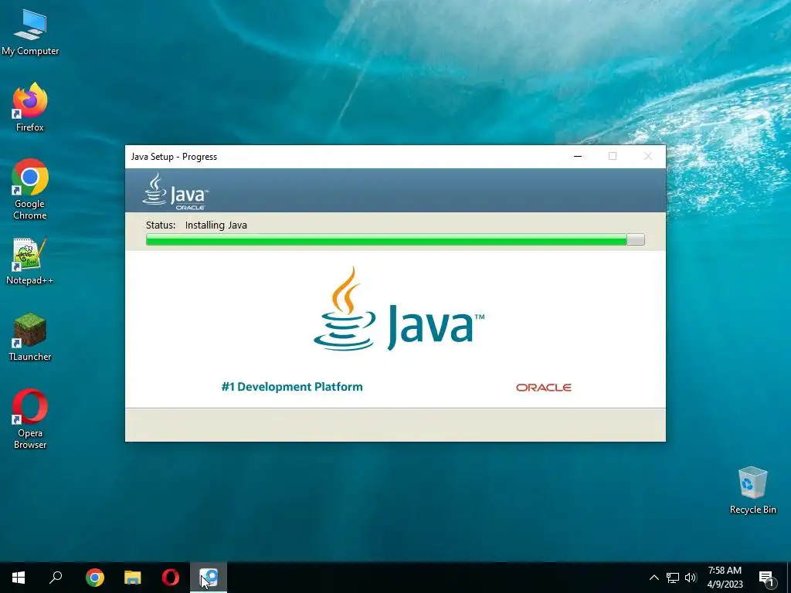Launch Chrome from the taskbar
Image resolution: width=791 pixels, height=593 pixels.
95,578
